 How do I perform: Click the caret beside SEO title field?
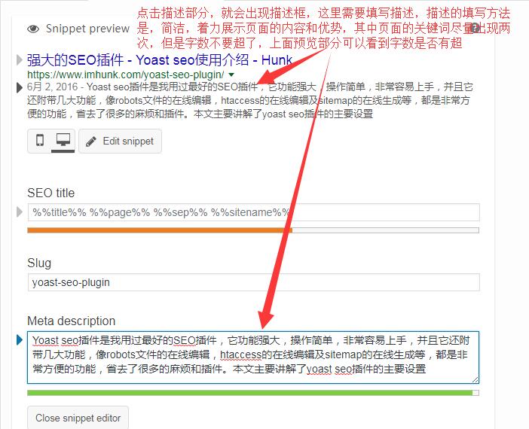[x=20, y=212]
